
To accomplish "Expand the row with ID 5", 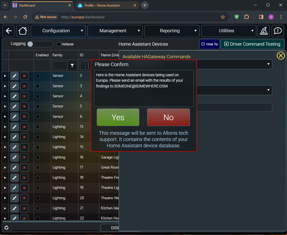I will tap(5, 106).
